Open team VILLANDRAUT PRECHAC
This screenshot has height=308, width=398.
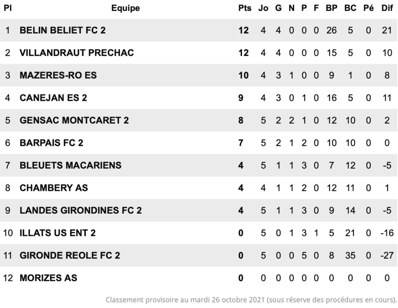pyautogui.click(x=77, y=53)
